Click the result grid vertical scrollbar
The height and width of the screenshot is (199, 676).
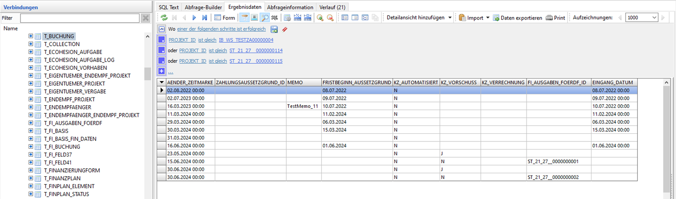tap(666, 138)
